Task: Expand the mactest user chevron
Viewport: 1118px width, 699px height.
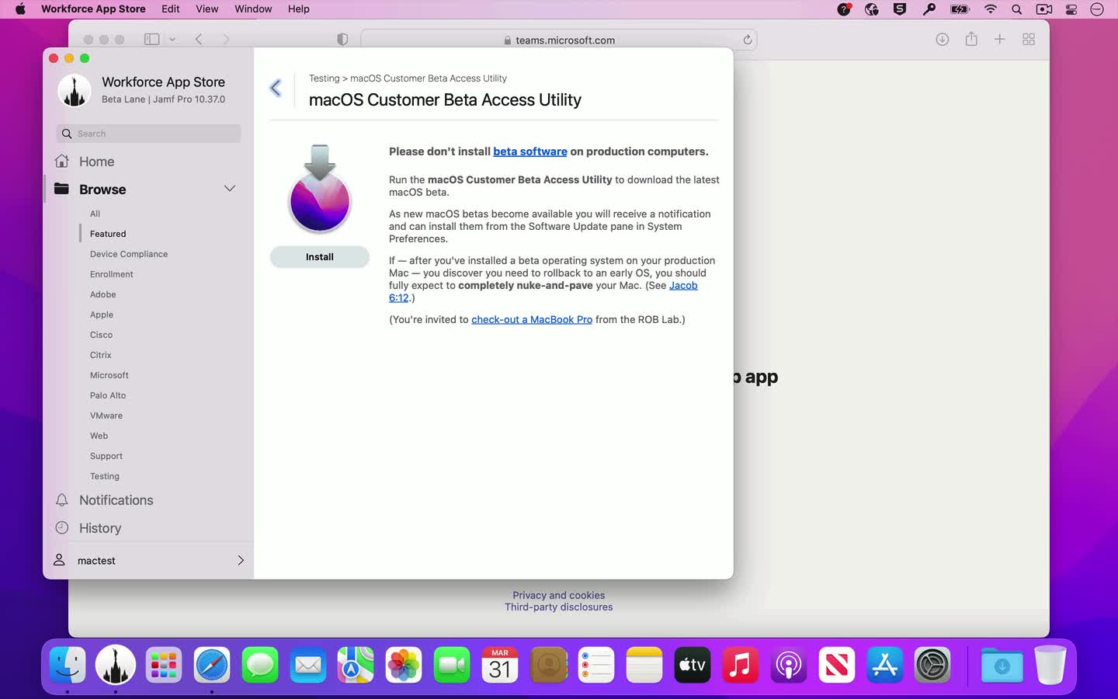Action: [241, 560]
